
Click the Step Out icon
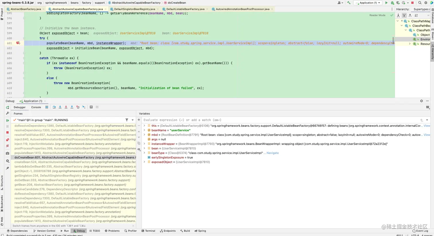72,107
